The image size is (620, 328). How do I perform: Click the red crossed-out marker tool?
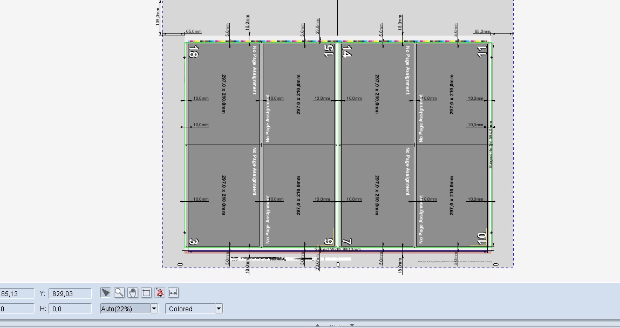[160, 292]
